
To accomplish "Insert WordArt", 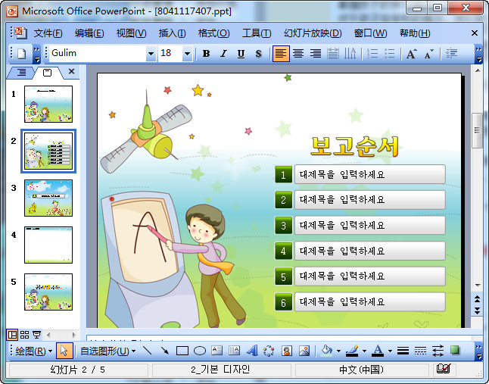I will click(251, 351).
